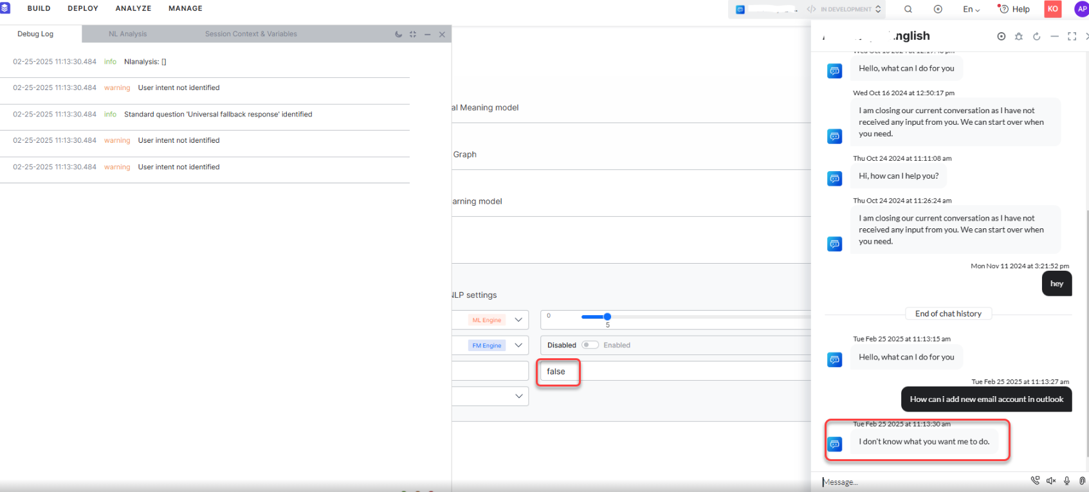Click the microphone icon in message bar
The width and height of the screenshot is (1089, 492).
(x=1066, y=481)
